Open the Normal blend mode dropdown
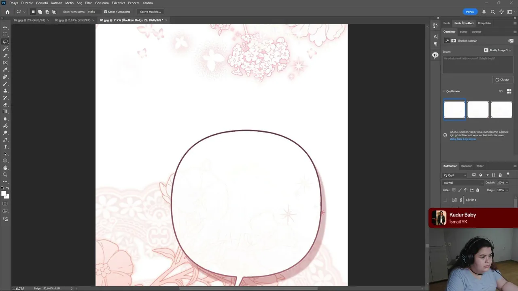The height and width of the screenshot is (291, 518). (463, 183)
